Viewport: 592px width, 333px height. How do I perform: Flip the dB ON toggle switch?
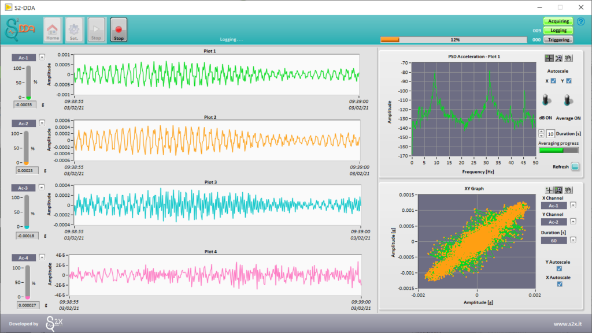point(546,100)
